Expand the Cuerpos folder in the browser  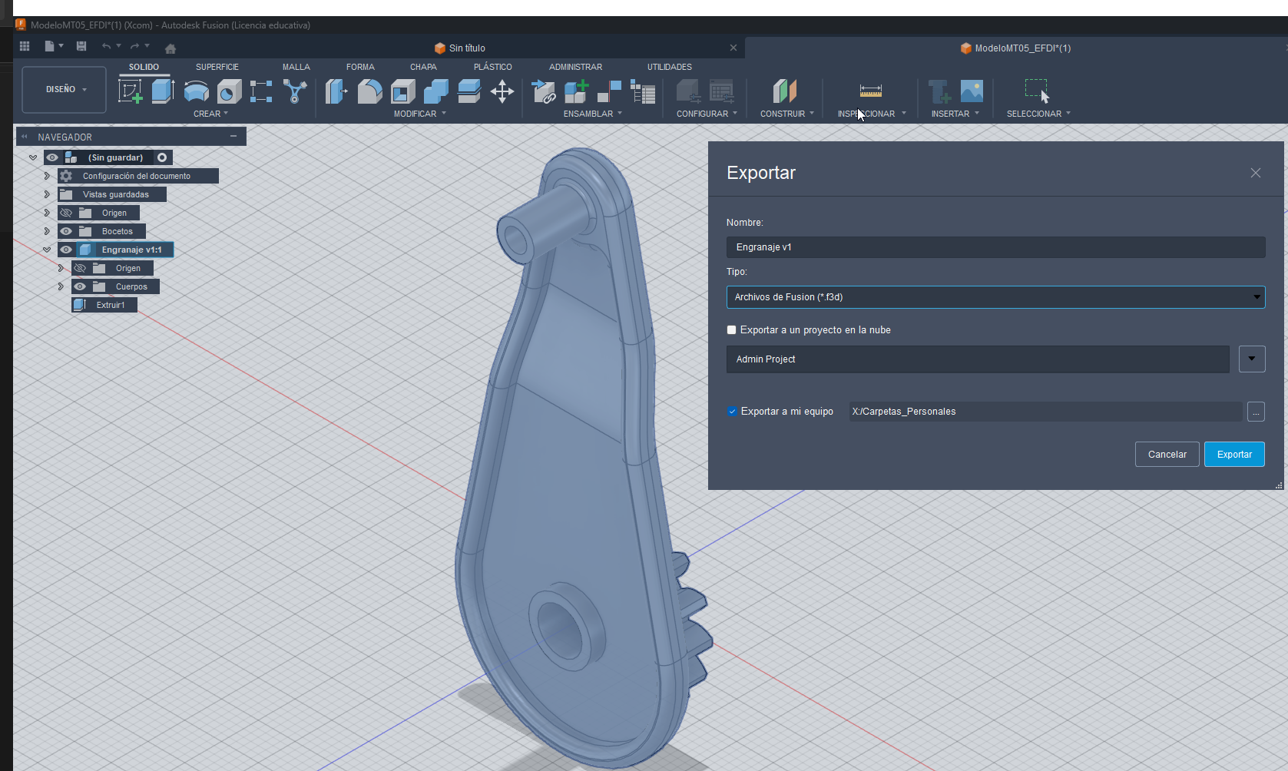61,286
